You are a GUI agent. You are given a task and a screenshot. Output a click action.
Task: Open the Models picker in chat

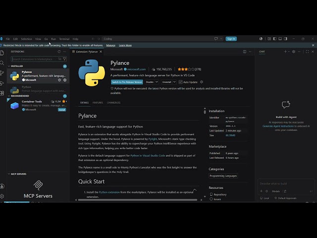pos(276,191)
